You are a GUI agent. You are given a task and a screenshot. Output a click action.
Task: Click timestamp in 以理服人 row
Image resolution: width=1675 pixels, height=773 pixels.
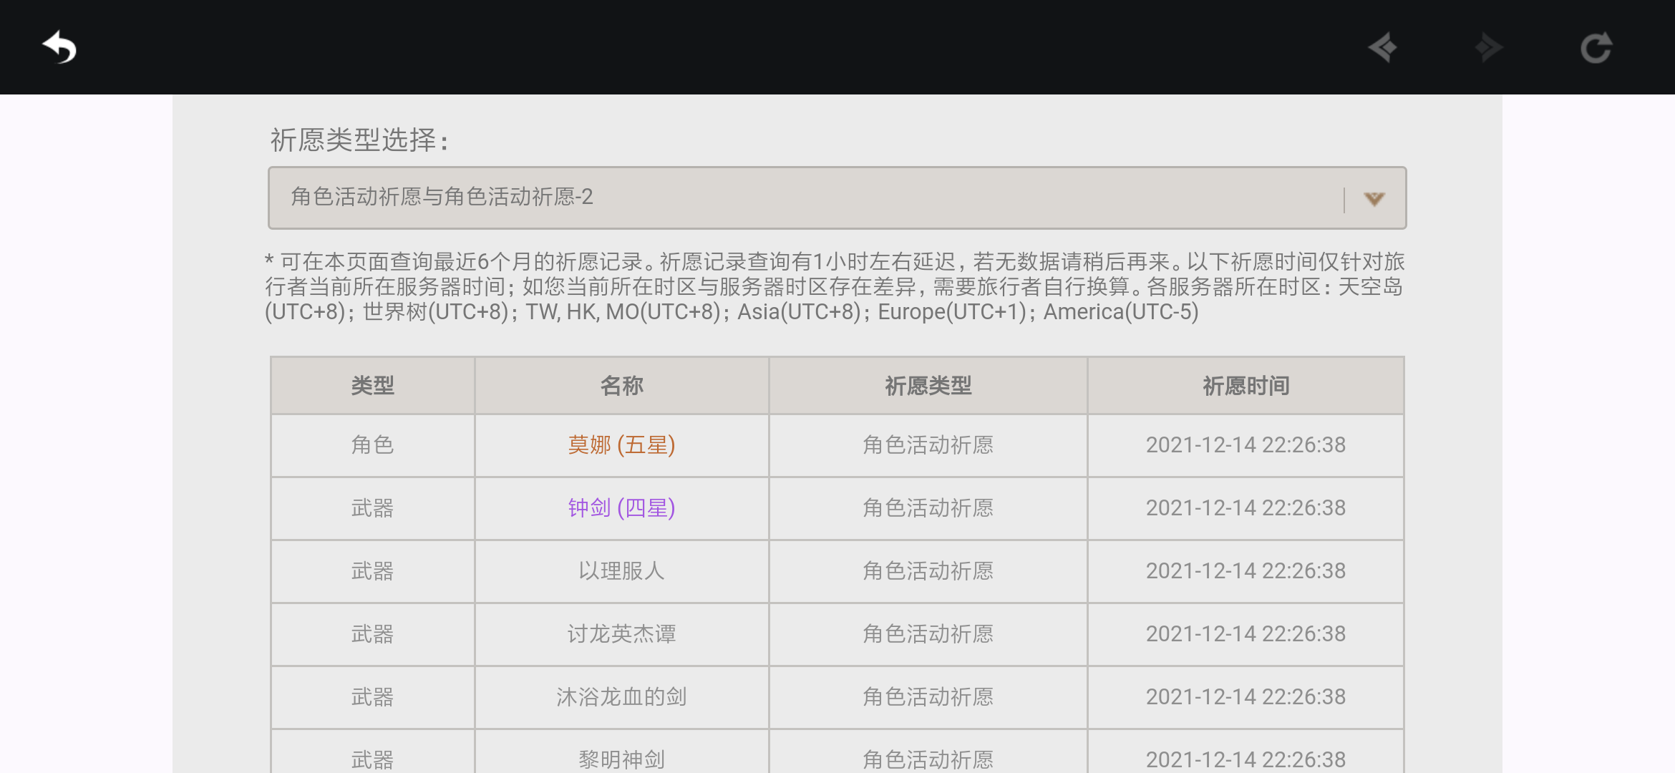[1246, 571]
